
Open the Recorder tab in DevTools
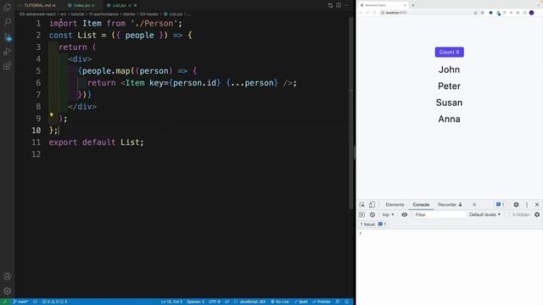click(450, 205)
